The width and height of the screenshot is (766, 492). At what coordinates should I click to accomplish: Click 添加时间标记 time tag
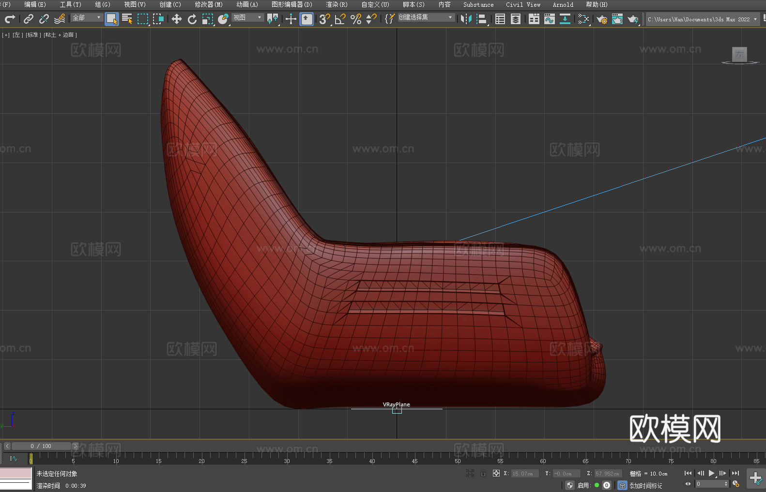[x=645, y=485]
